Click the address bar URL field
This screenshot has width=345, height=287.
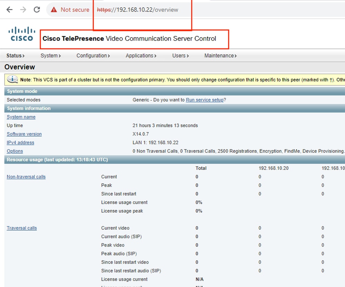click(x=137, y=10)
